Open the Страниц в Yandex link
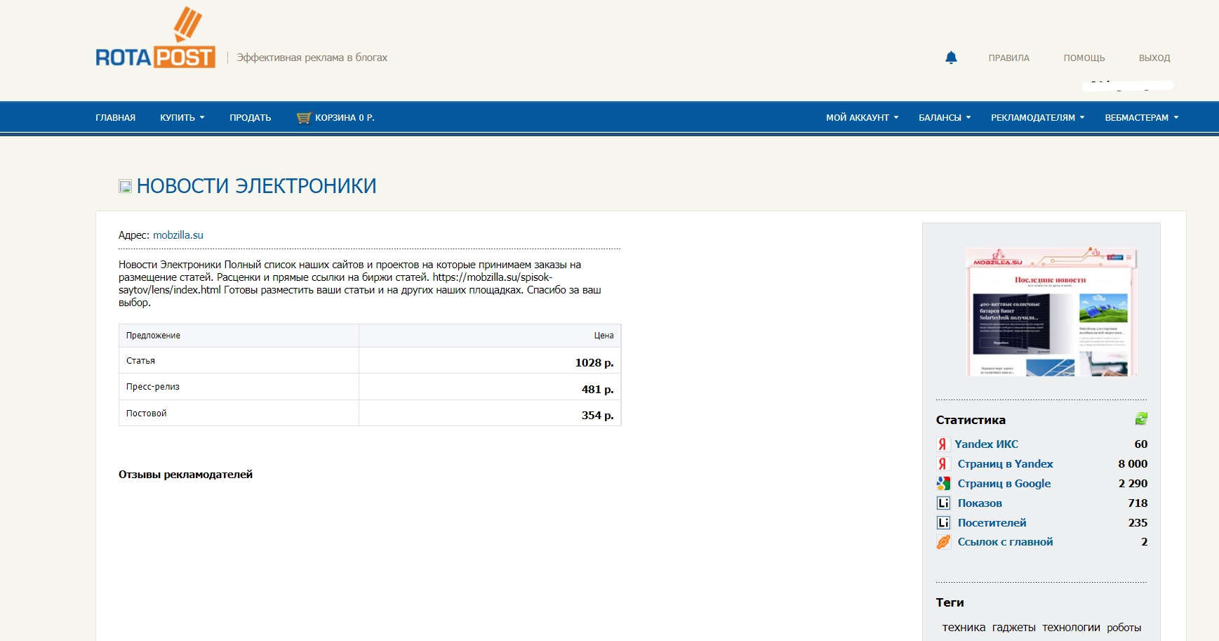 [x=1005, y=464]
